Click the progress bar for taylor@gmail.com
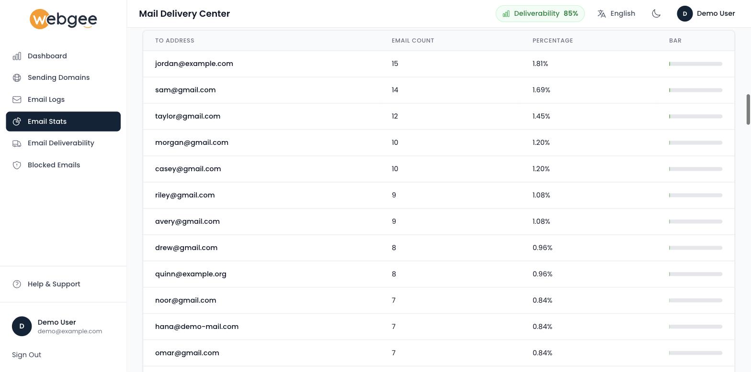The width and height of the screenshot is (751, 372). click(695, 116)
